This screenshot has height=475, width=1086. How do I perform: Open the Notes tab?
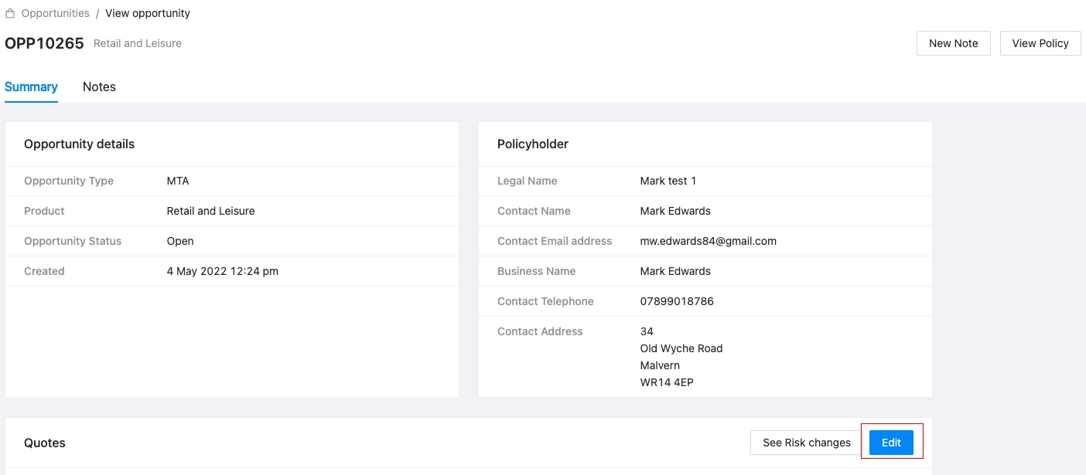[99, 87]
